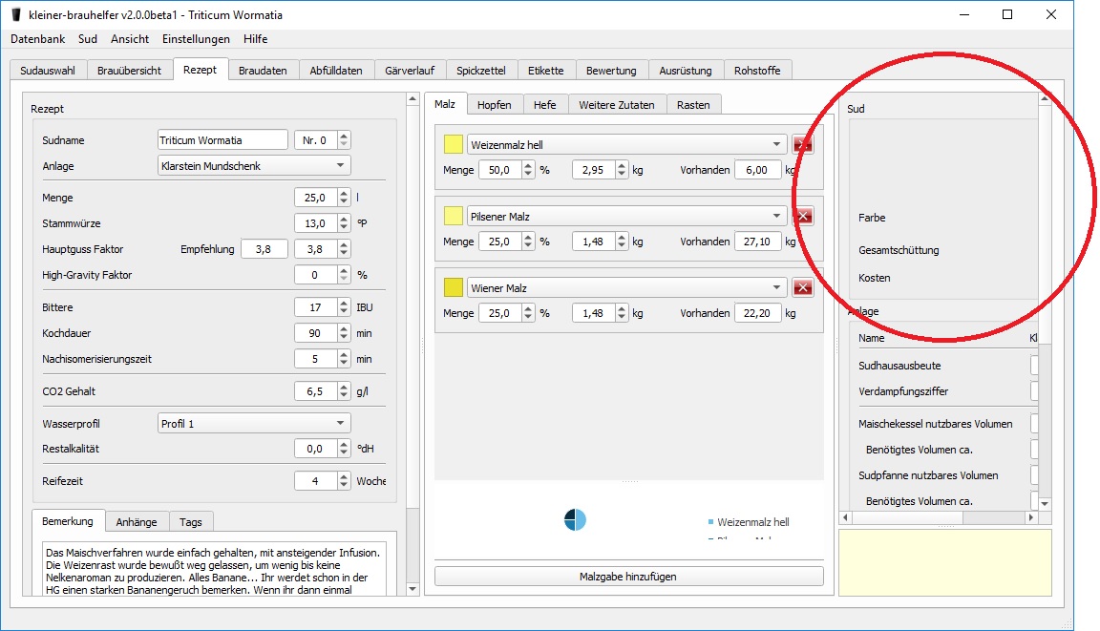Viewport: 1100px width, 631px height.
Task: Open the Anhänge tab
Action: click(137, 522)
